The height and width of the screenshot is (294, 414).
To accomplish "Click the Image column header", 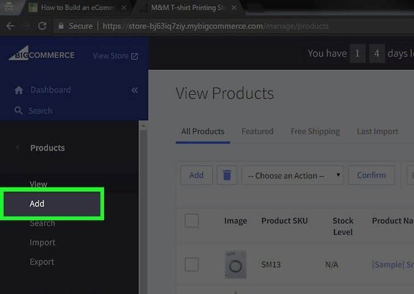I will coord(235,221).
